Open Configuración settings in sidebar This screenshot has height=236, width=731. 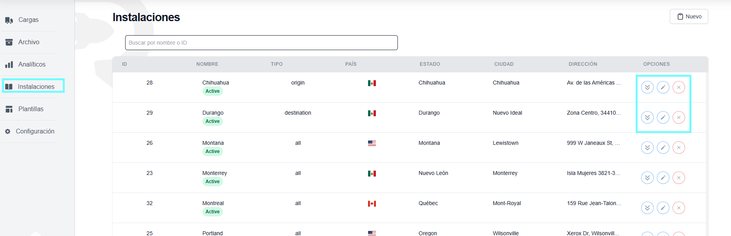[35, 132]
